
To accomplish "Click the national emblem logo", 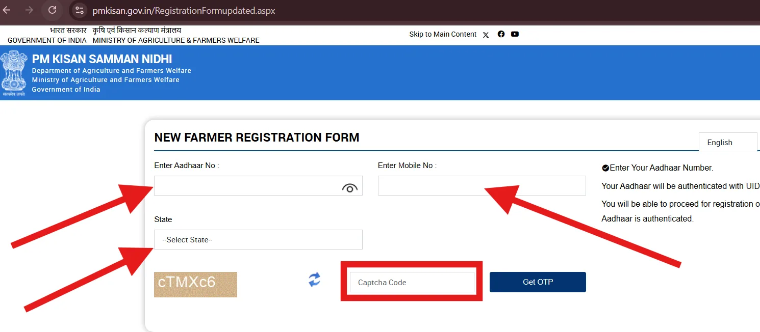I will 14,73.
